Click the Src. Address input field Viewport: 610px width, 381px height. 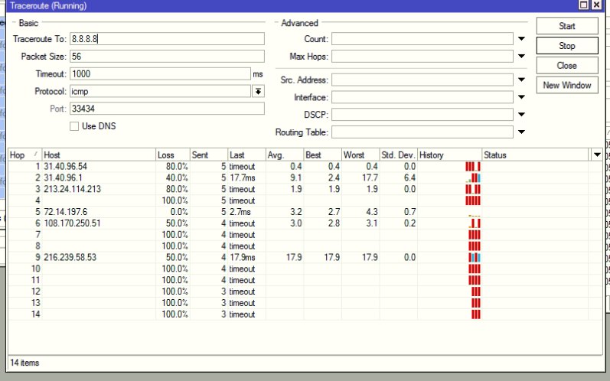(x=422, y=80)
